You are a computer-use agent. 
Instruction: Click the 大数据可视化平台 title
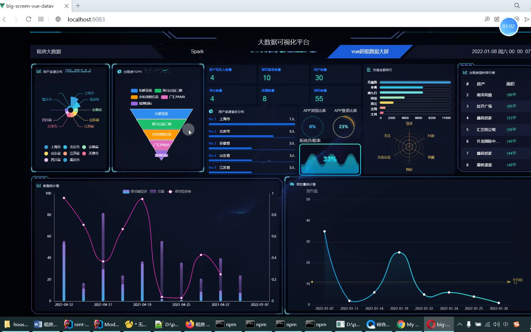click(x=283, y=42)
